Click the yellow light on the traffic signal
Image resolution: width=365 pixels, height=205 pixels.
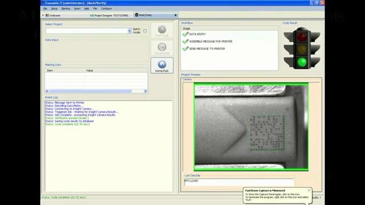pyautogui.click(x=302, y=50)
